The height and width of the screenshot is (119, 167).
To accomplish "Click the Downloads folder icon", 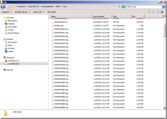I will 6,27.
